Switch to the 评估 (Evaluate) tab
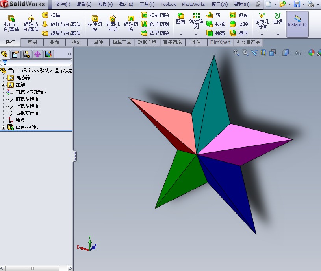Screen dimensions: 321x271 point(196,42)
